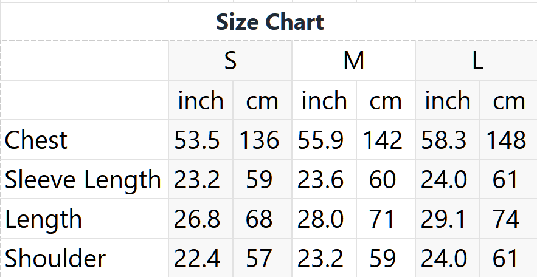Click the 29.1 length cell under L
This screenshot has width=537, height=277.
(x=448, y=219)
